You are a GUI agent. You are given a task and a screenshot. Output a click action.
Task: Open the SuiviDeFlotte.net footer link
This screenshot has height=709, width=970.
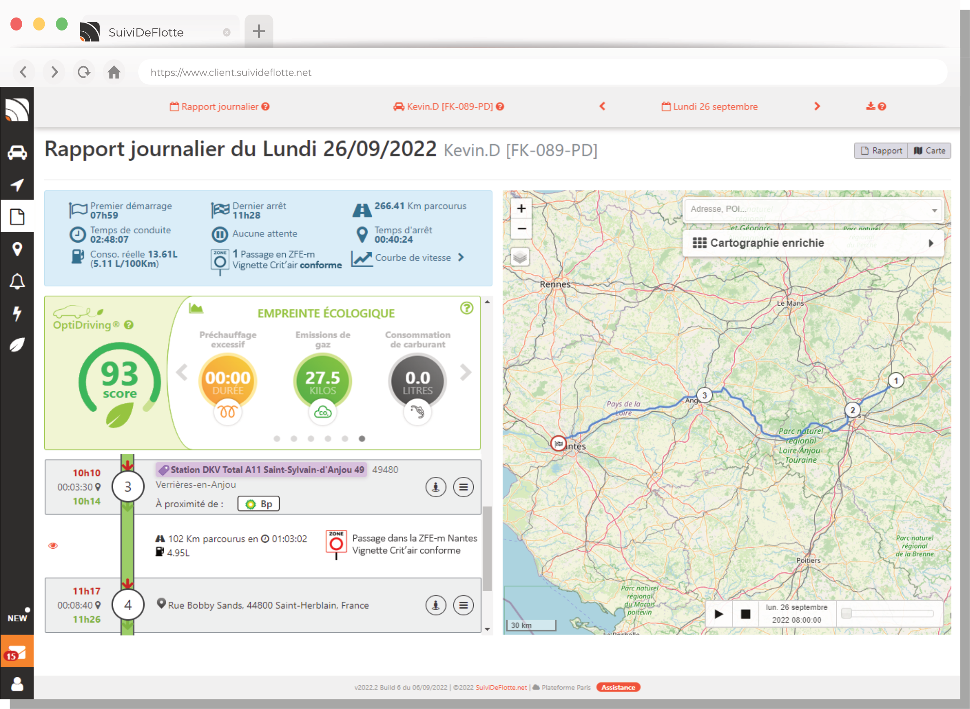coord(501,687)
